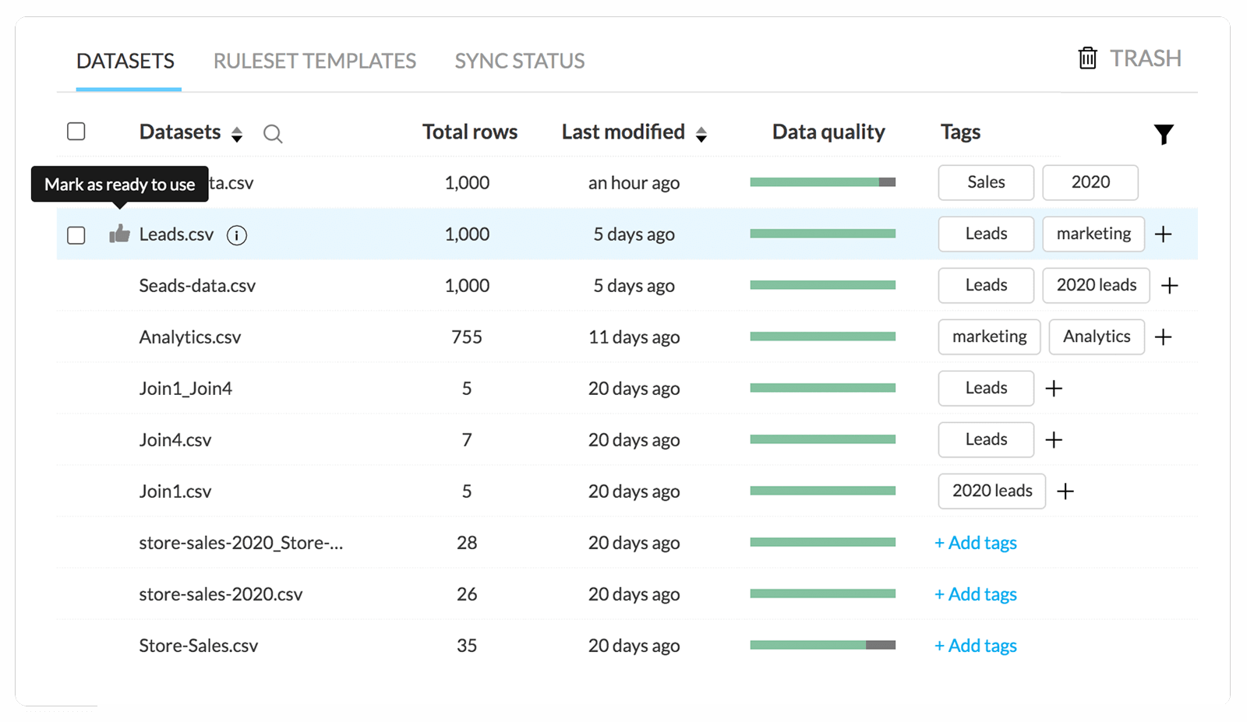
Task: Open the filter funnel icon
Action: coord(1163,134)
